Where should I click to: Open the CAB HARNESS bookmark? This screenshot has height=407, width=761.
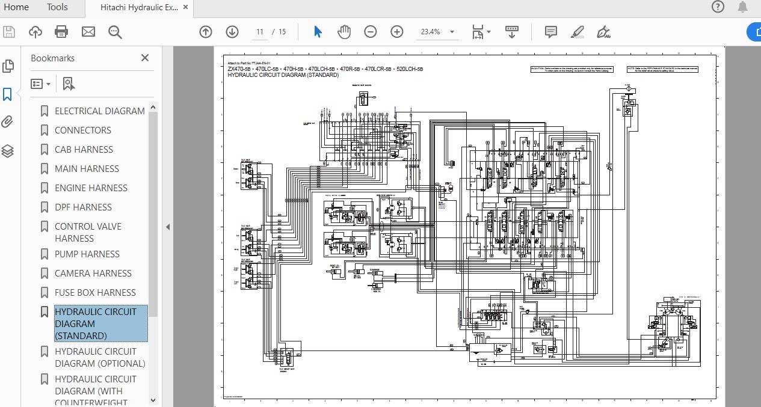(84, 149)
